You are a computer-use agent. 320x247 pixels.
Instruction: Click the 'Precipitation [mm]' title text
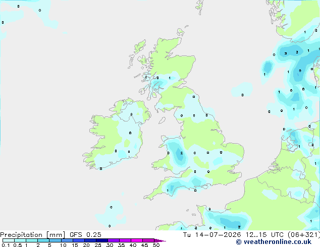tap(32, 235)
